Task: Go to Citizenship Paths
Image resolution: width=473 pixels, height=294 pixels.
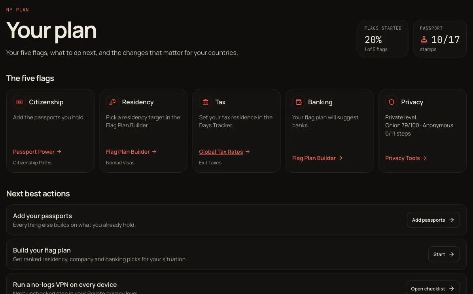Action: point(32,163)
